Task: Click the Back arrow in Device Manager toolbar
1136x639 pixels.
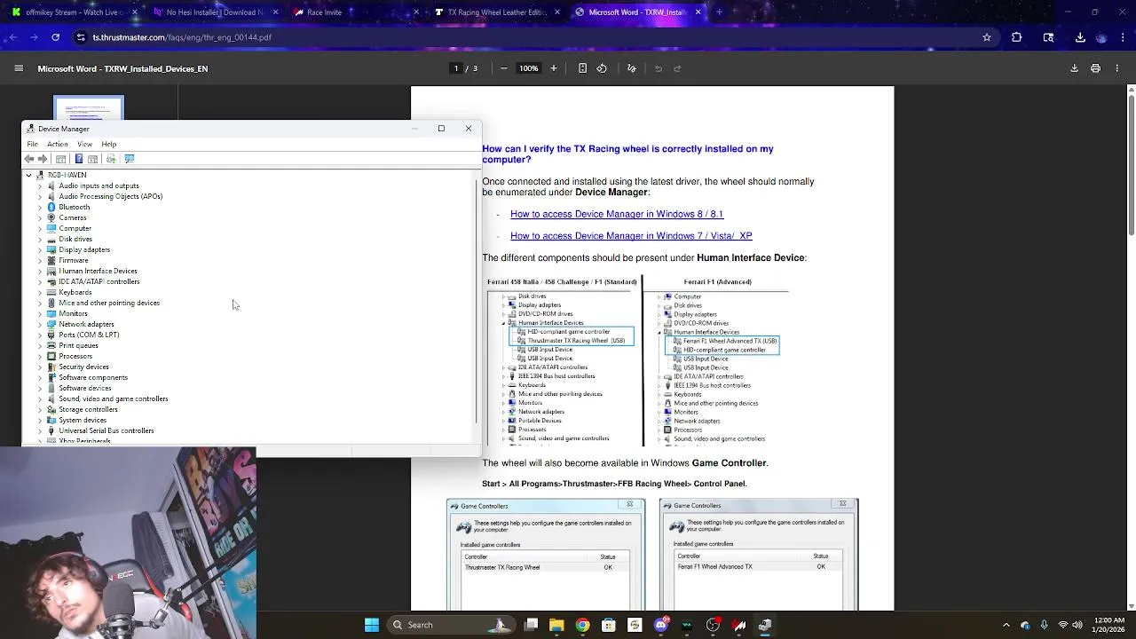Action: [29, 159]
